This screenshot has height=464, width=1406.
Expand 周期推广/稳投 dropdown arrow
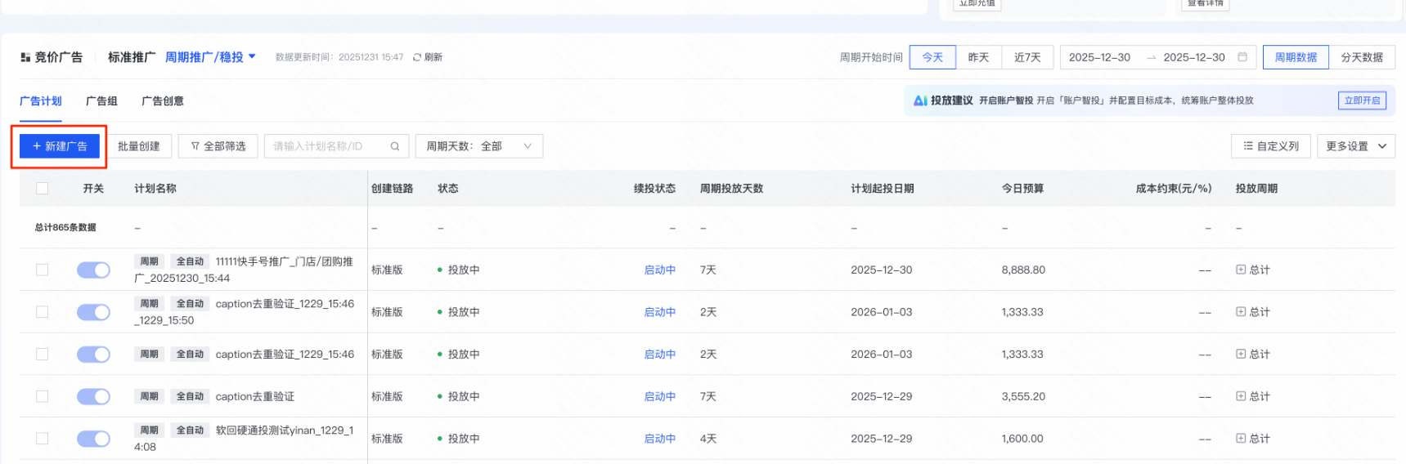click(252, 56)
